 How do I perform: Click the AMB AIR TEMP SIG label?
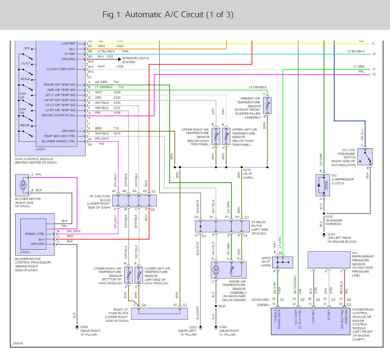click(x=61, y=90)
